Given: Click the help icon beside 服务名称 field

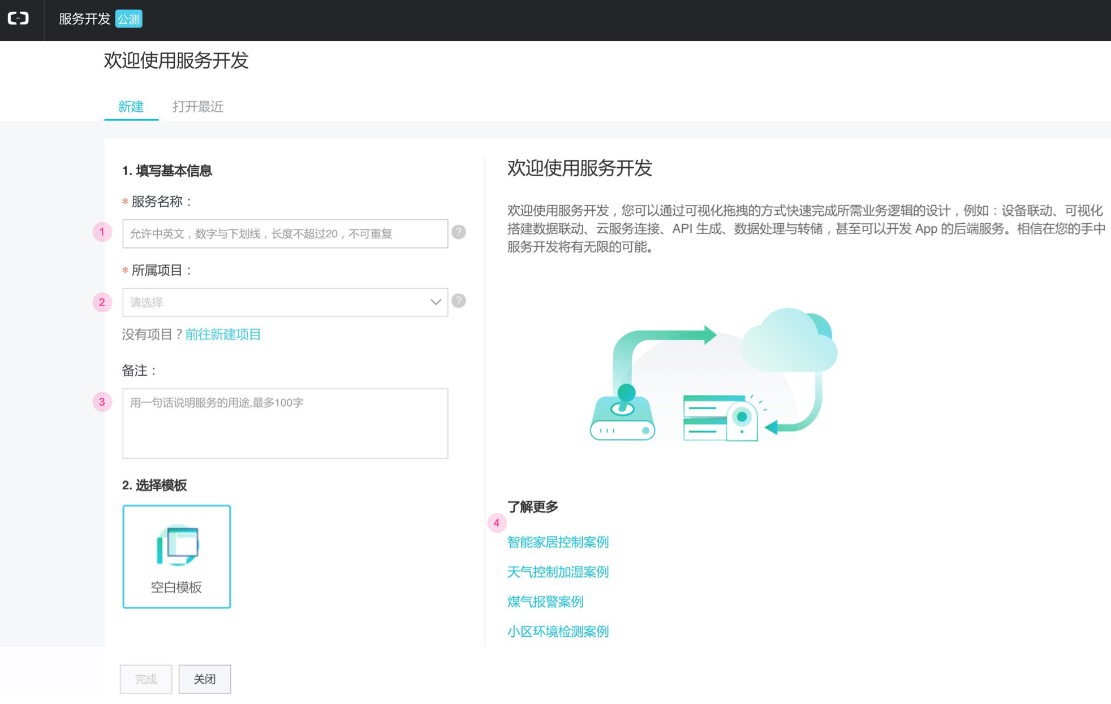Looking at the screenshot, I should click(459, 232).
